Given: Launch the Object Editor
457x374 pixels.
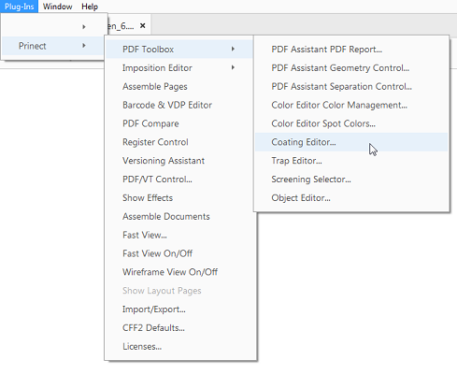Looking at the screenshot, I should [351, 197].
